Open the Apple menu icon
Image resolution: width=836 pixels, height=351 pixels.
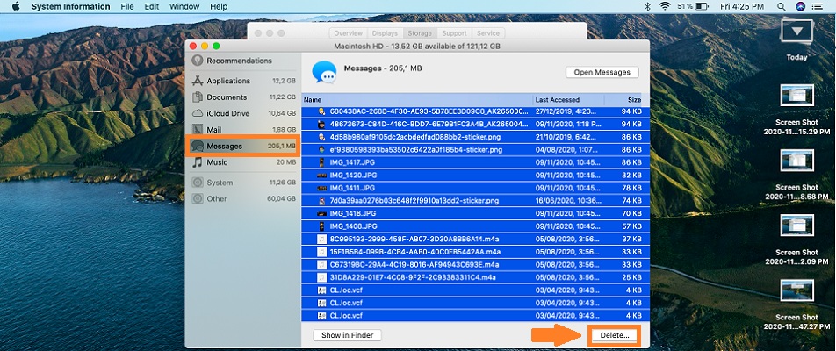tap(16, 6)
